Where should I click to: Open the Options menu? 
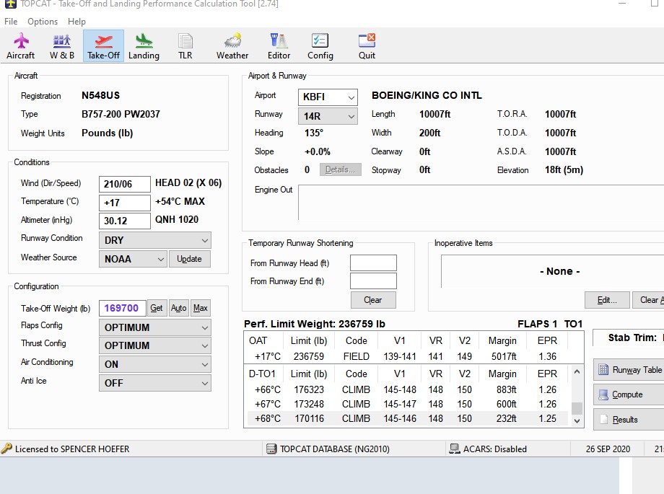(42, 22)
